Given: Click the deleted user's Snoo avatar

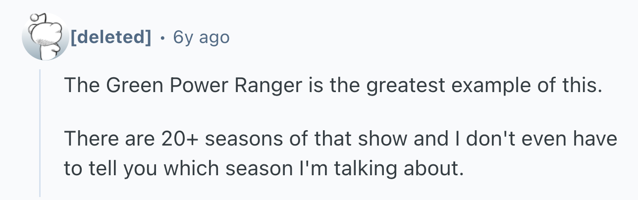Looking at the screenshot, I should pos(45,37).
